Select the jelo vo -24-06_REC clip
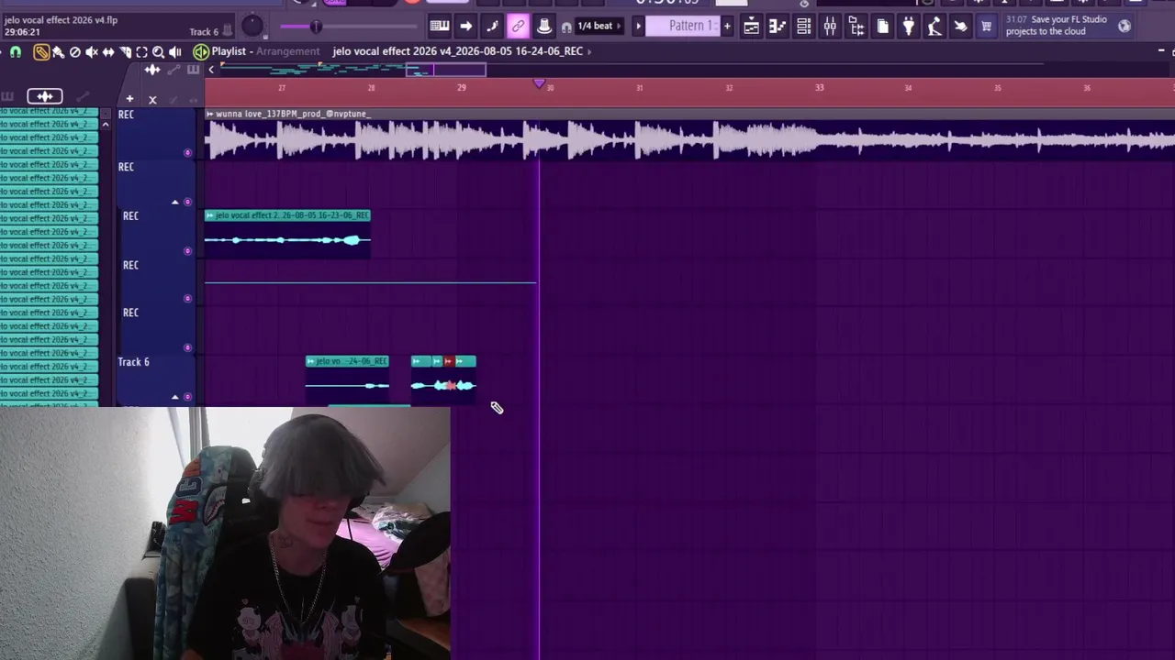This screenshot has height=660, width=1175. (347, 379)
